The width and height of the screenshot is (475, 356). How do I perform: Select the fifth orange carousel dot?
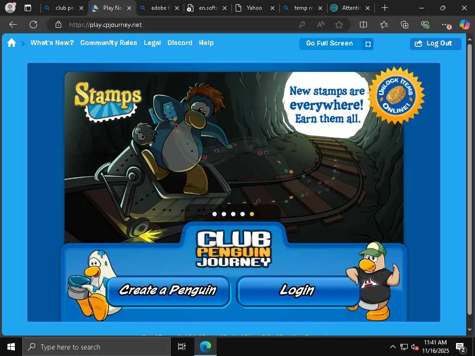coord(252,214)
